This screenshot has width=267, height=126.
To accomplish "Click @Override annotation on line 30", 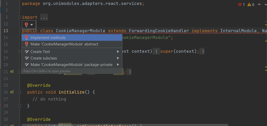I will [39, 120].
